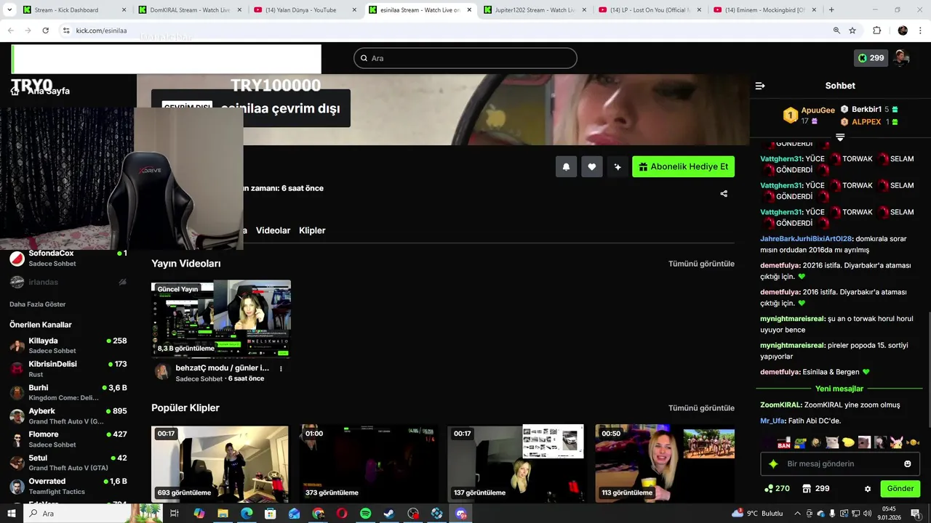Open the browser zoom magnifier icon
This screenshot has height=523, width=931.
(836, 31)
